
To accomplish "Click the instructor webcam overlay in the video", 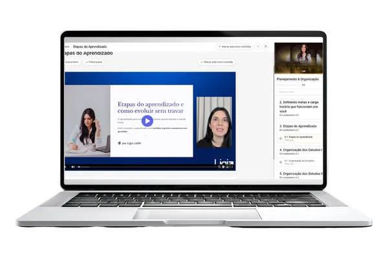I will click(214, 123).
